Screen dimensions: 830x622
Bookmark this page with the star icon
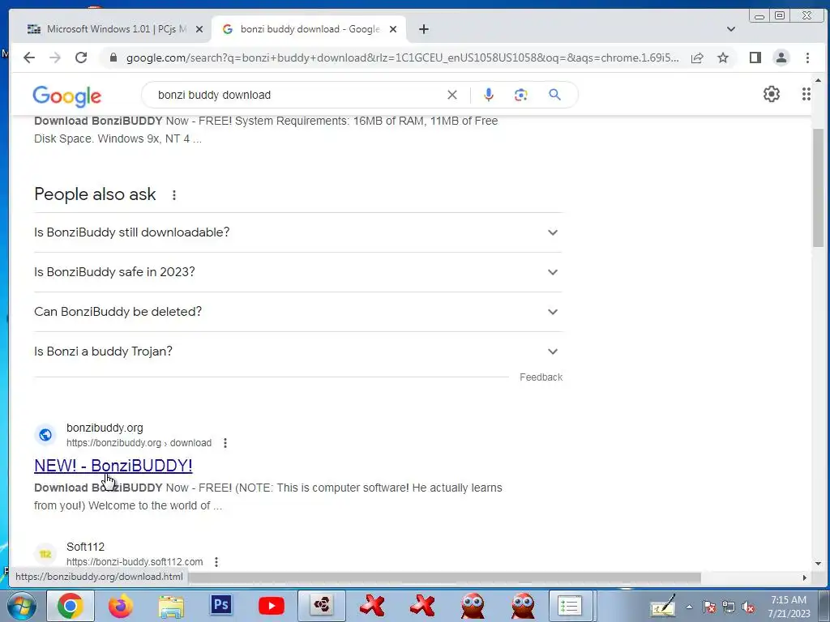pyautogui.click(x=723, y=58)
